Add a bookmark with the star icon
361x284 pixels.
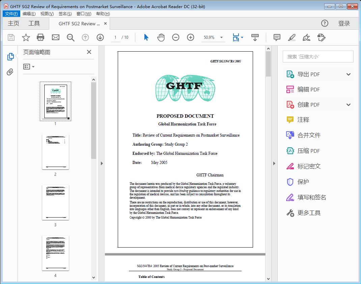tap(26, 37)
